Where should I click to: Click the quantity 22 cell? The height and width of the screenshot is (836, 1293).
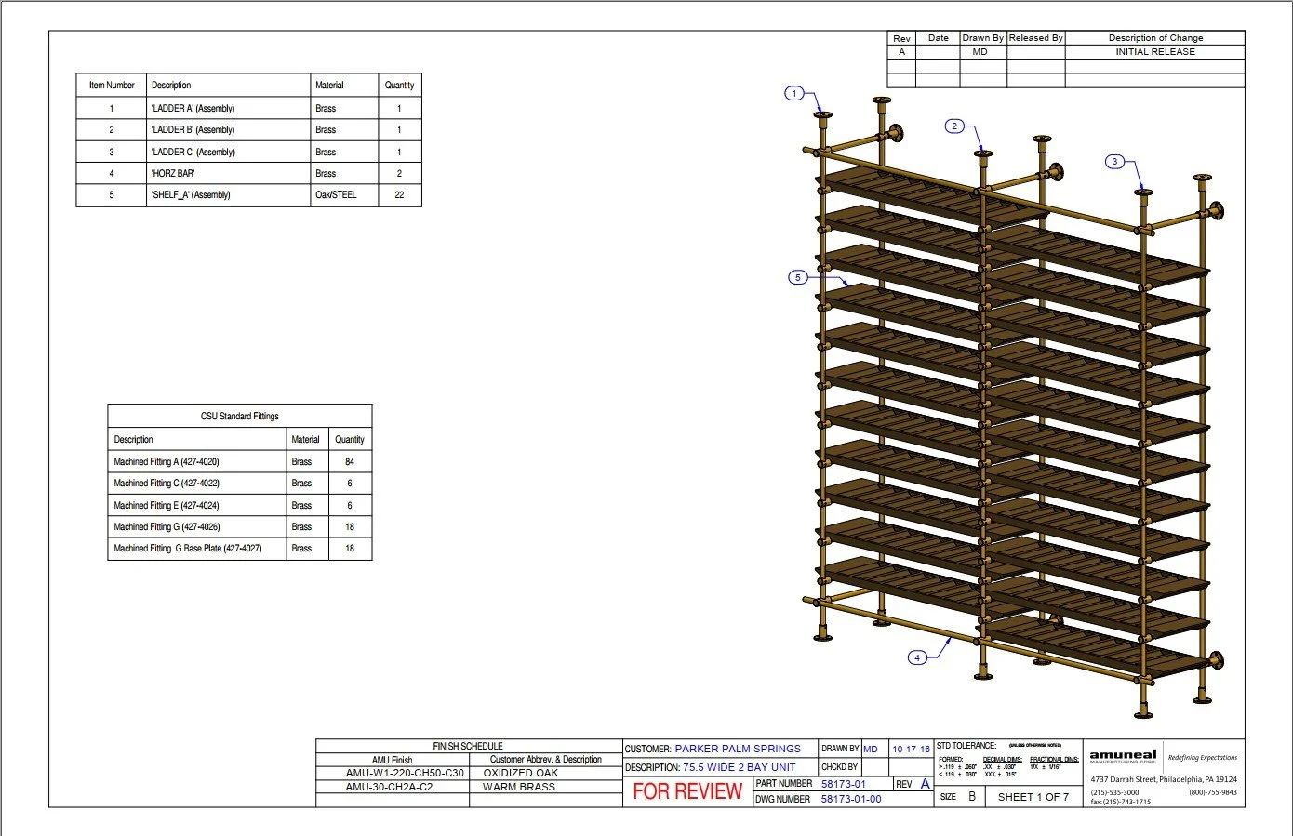[x=399, y=195]
